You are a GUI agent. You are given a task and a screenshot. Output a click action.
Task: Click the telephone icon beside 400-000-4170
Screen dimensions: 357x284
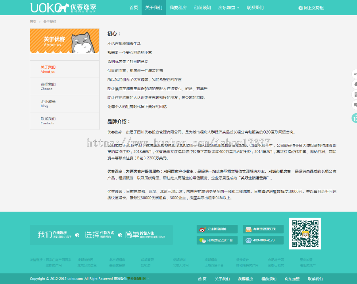click(x=248, y=240)
